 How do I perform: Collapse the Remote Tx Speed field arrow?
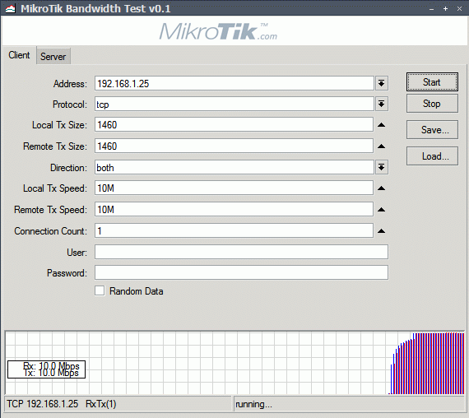(x=381, y=210)
